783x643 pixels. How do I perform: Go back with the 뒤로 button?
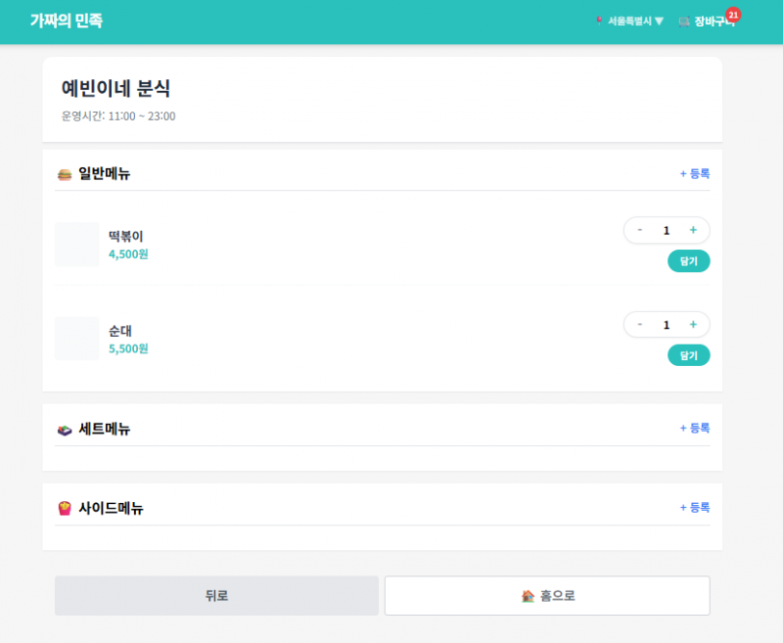point(216,596)
